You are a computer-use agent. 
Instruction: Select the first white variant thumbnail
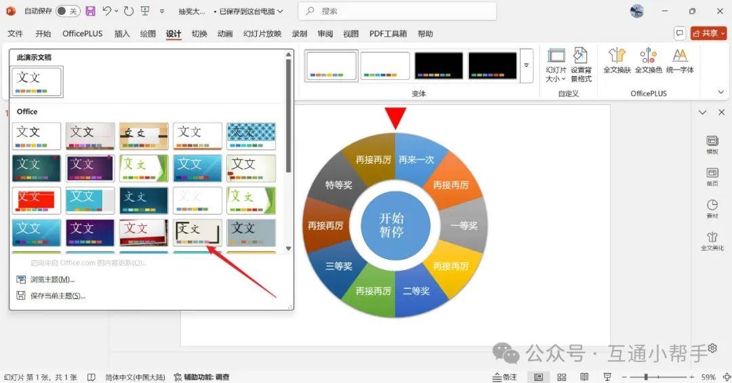(331, 66)
